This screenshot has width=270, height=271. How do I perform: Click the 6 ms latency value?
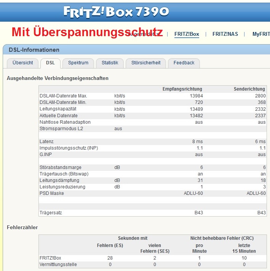pyautogui.click(x=260, y=142)
